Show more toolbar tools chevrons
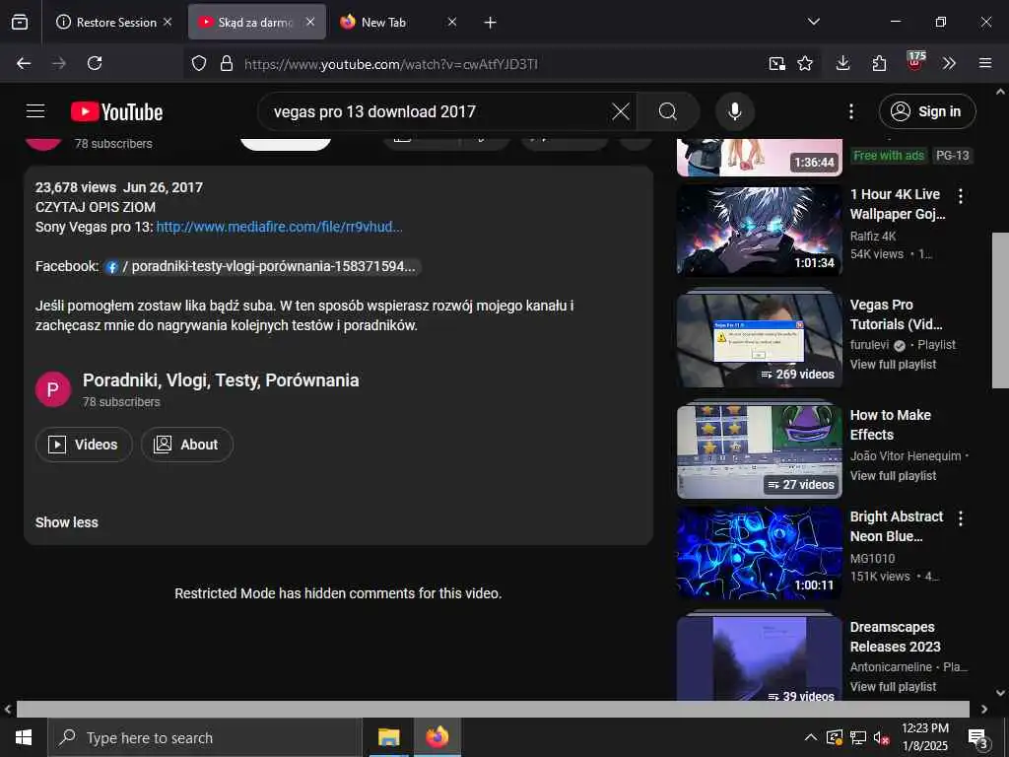The width and height of the screenshot is (1009, 757). (x=949, y=63)
